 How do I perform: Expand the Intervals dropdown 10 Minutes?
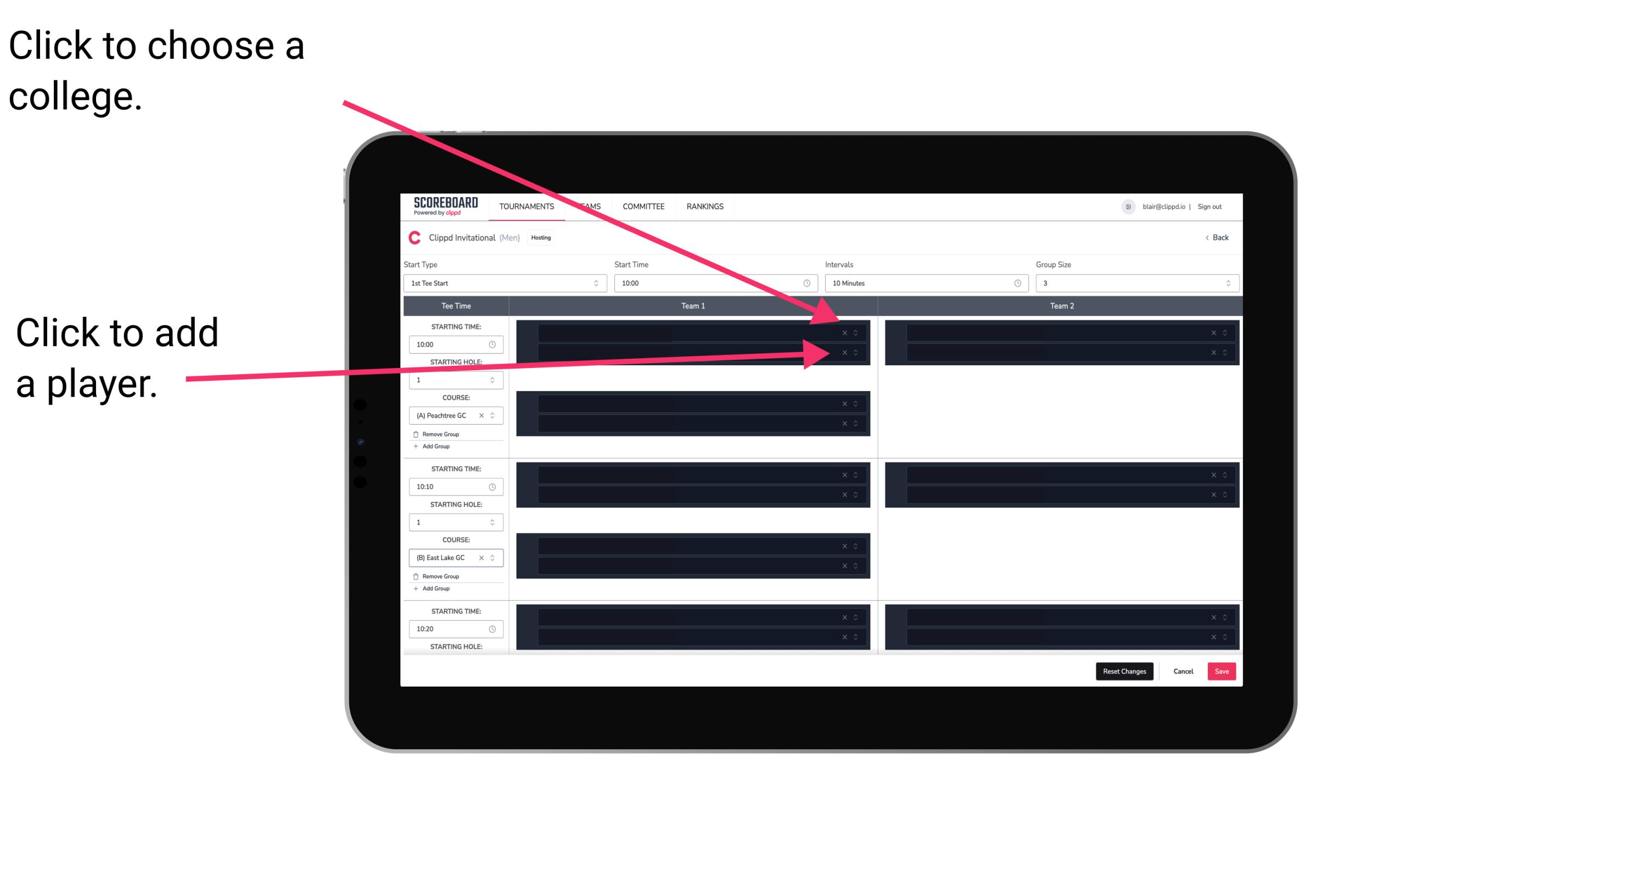(x=926, y=283)
